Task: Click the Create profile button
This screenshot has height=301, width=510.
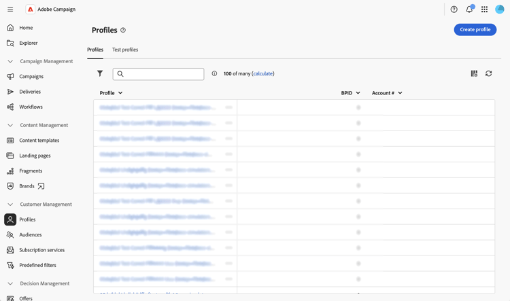Action: 475,30
